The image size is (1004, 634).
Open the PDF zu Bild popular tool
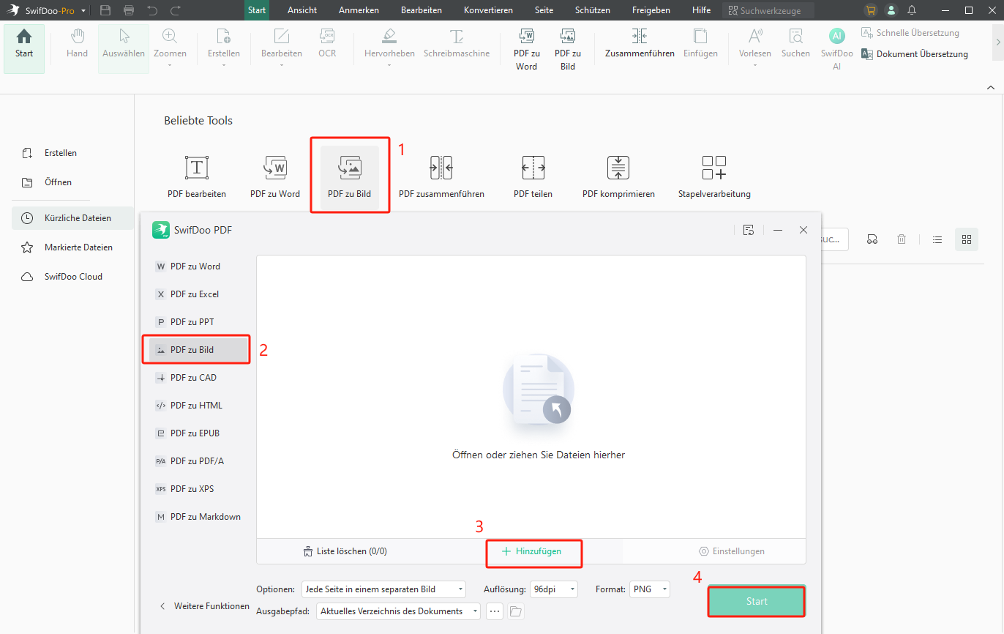350,176
